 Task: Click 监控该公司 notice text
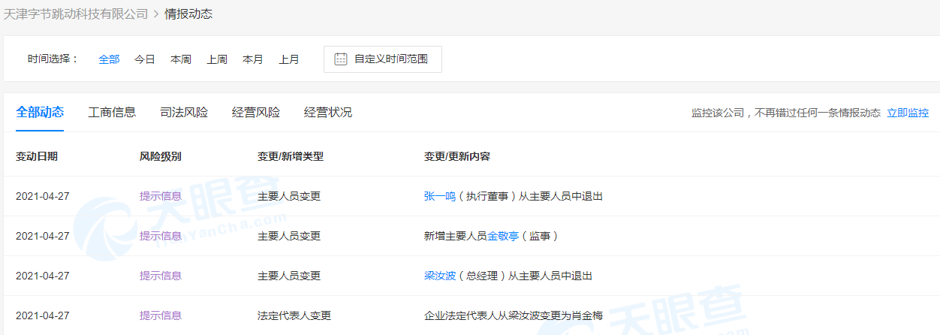(x=786, y=113)
